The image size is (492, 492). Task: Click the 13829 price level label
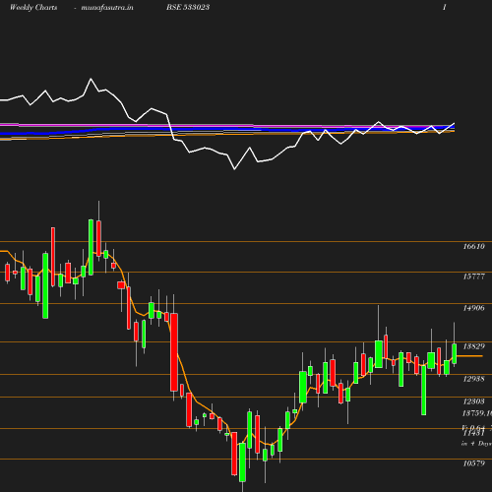coord(473,346)
